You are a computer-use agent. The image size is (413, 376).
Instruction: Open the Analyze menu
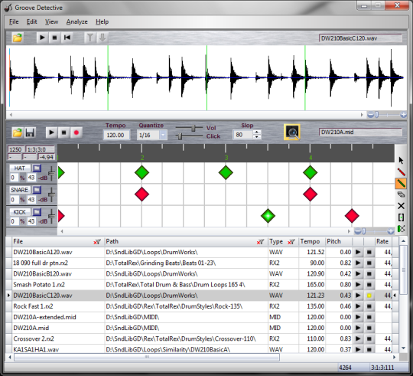click(77, 22)
